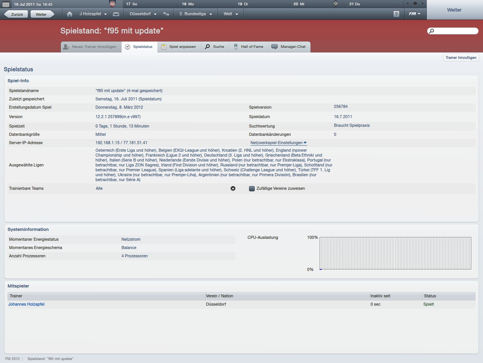
Task: Open the inbox tray icon beside J Holzapfel
Action: click(x=116, y=14)
